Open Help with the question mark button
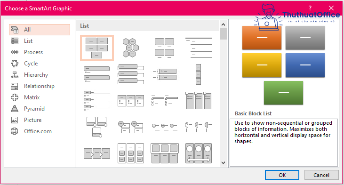Image resolution: width=344 pixels, height=185 pixels. pos(310,8)
